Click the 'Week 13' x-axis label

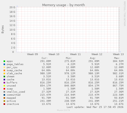[118, 54]
